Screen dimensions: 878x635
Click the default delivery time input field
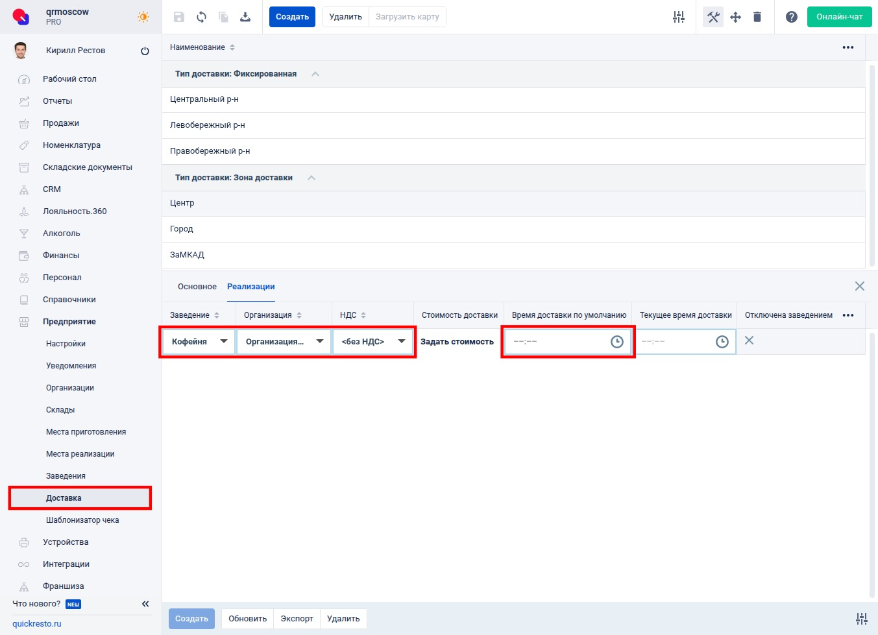[558, 342]
